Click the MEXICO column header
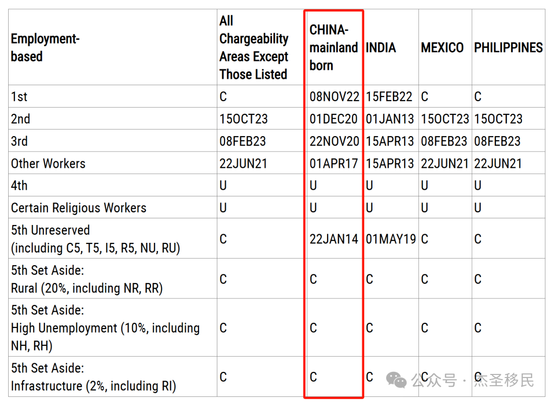The width and height of the screenshot is (551, 402). click(442, 47)
